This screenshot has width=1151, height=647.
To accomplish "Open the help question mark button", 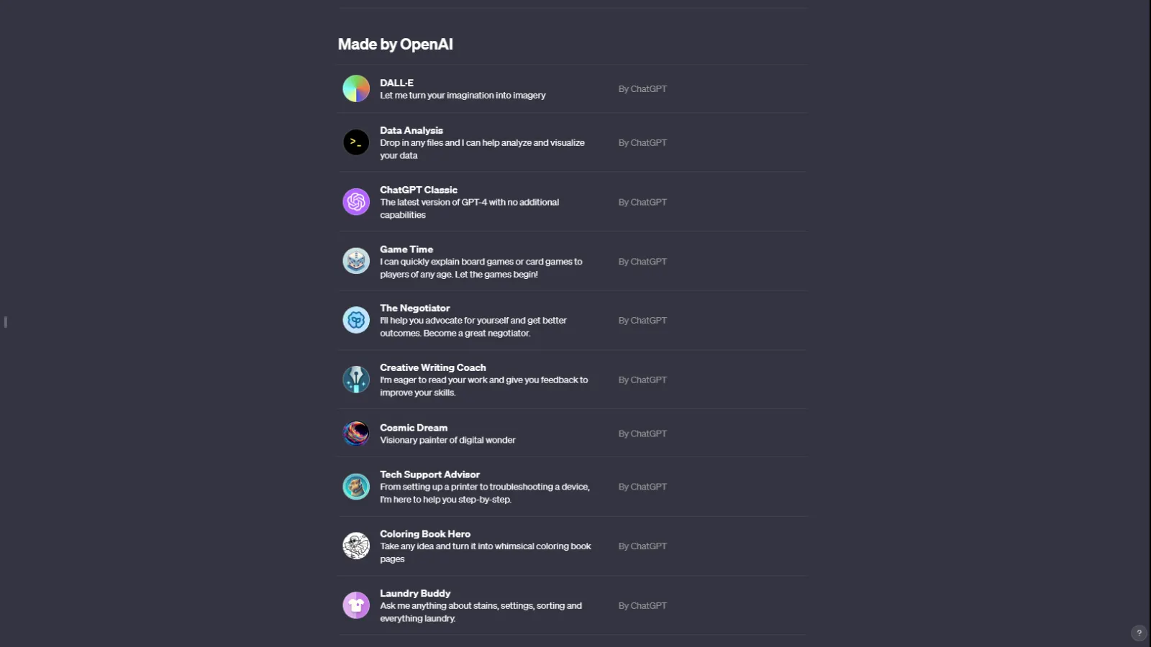I will pyautogui.click(x=1139, y=633).
